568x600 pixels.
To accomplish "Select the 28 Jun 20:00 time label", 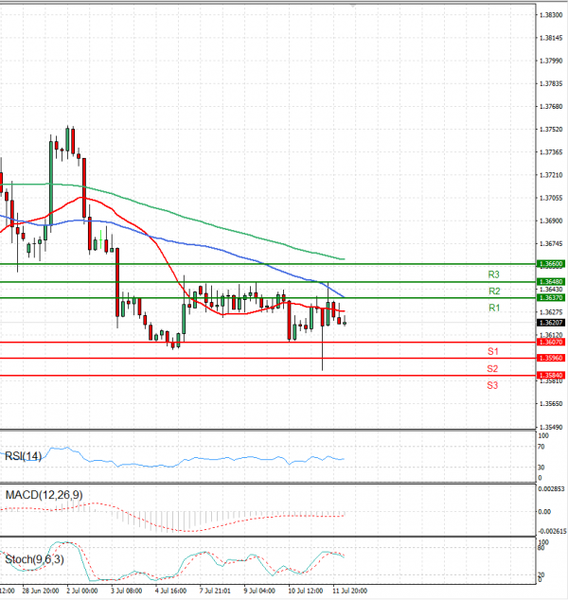I will (x=41, y=591).
